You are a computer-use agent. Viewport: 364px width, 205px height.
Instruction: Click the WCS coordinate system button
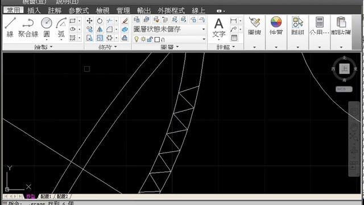[x=344, y=89]
